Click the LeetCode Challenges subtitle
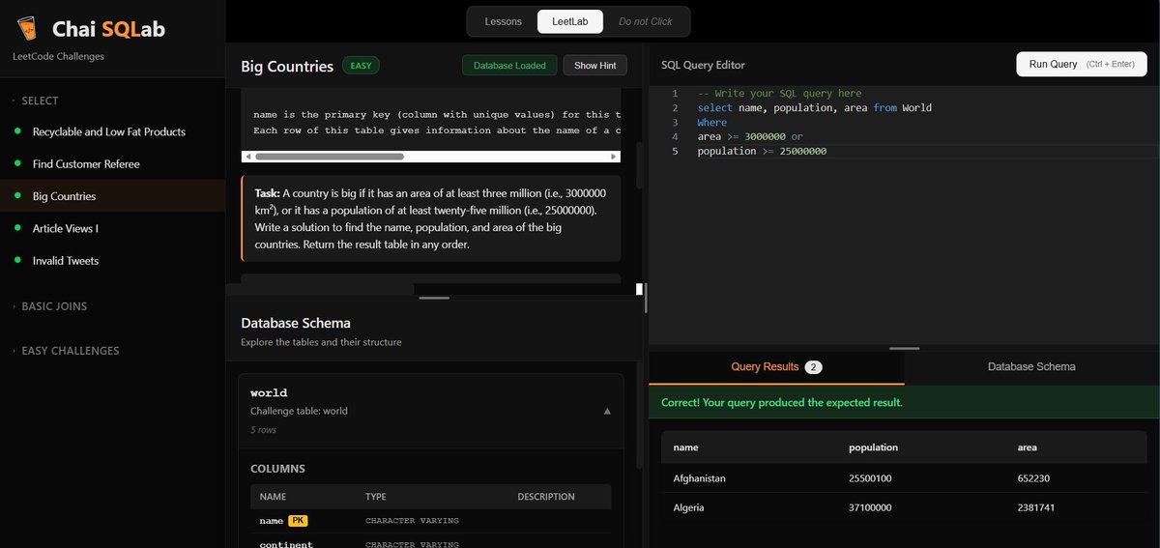This screenshot has width=1160, height=548. tap(58, 56)
